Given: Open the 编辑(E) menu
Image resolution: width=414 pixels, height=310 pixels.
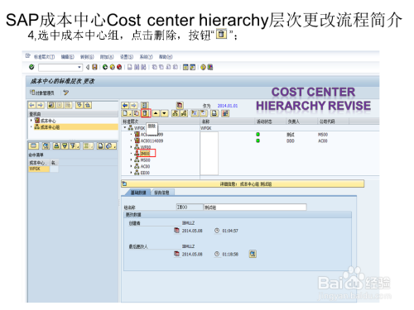Looking at the screenshot, I should (67, 57).
